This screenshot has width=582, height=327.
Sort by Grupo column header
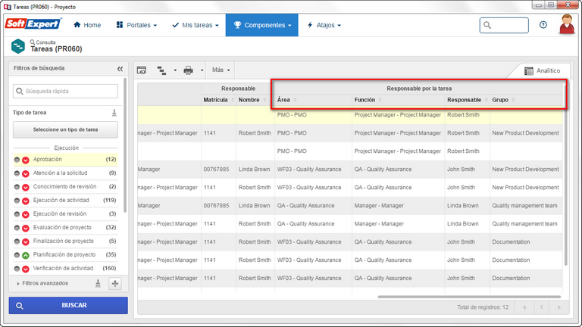click(x=526, y=100)
